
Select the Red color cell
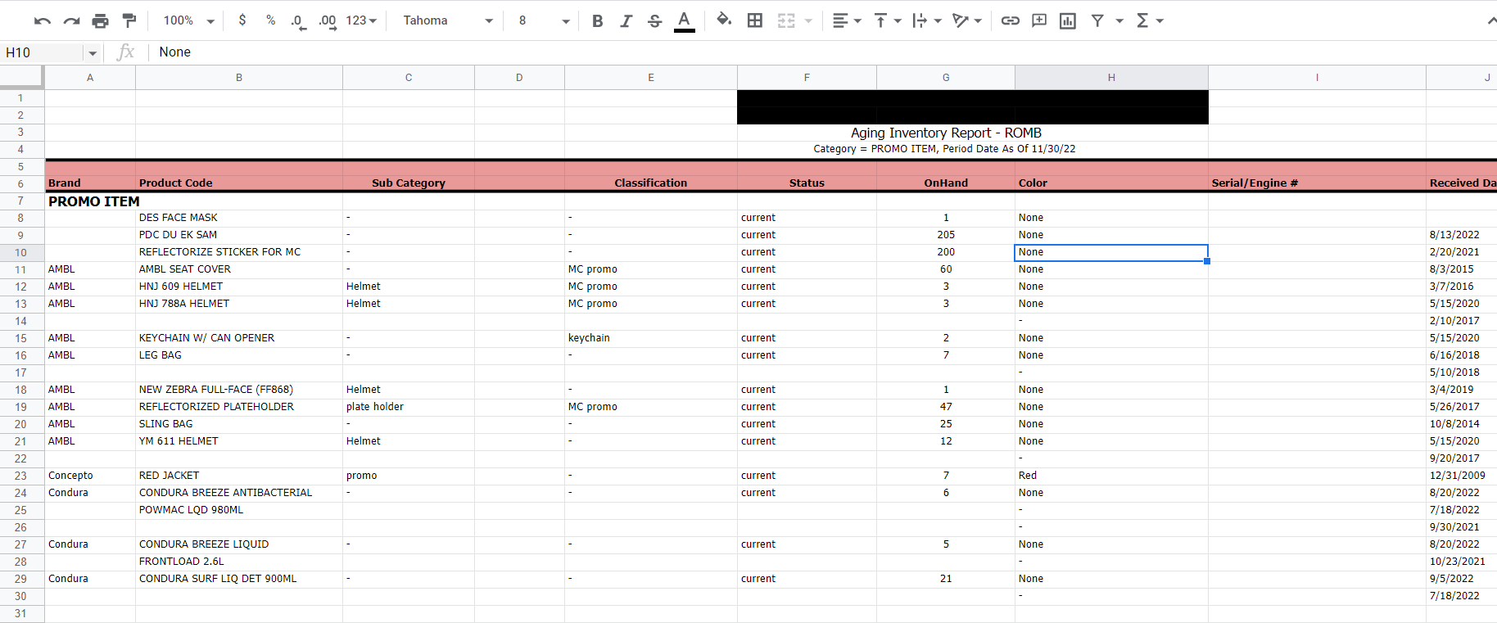tap(1111, 476)
